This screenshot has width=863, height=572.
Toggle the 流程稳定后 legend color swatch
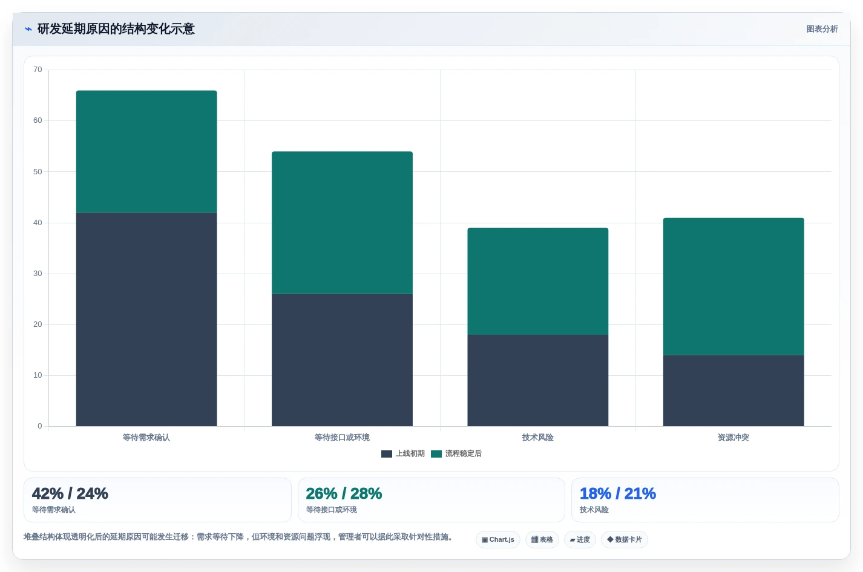pos(436,454)
